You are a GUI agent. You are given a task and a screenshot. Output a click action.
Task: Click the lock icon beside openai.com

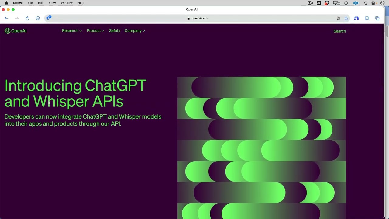click(188, 18)
